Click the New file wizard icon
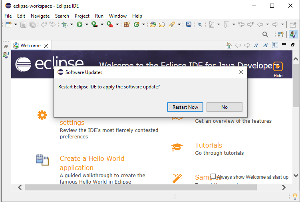This screenshot has width=300, height=202. click(x=9, y=24)
